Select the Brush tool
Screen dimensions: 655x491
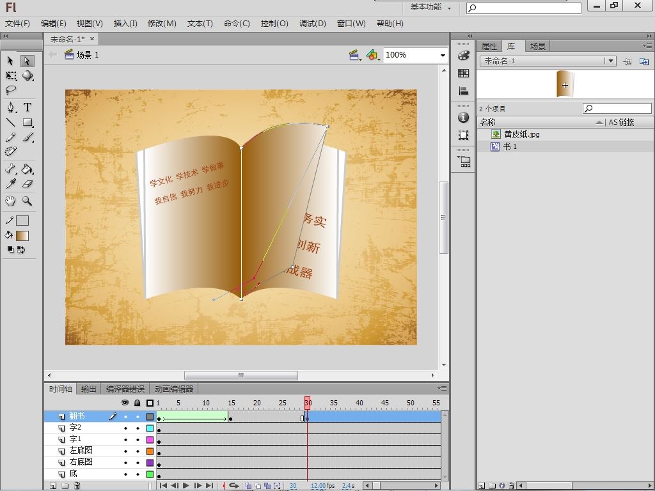click(x=28, y=137)
